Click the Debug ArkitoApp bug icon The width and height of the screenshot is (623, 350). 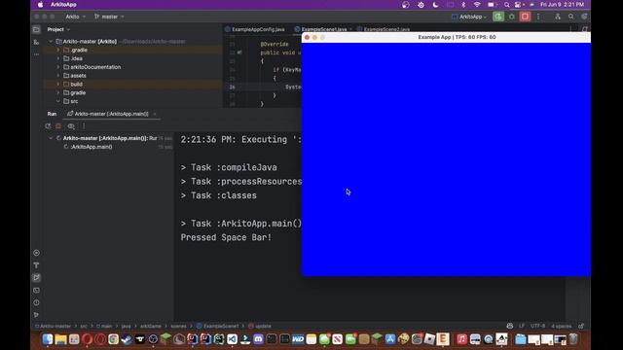pyautogui.click(x=512, y=17)
